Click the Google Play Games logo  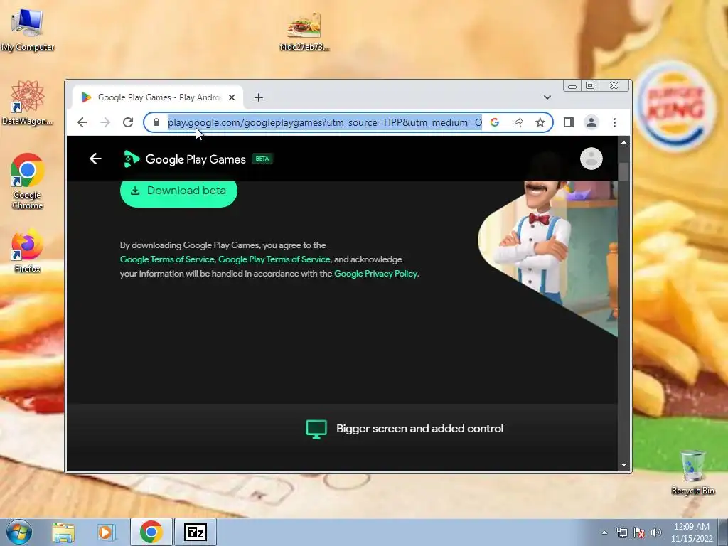(x=184, y=159)
